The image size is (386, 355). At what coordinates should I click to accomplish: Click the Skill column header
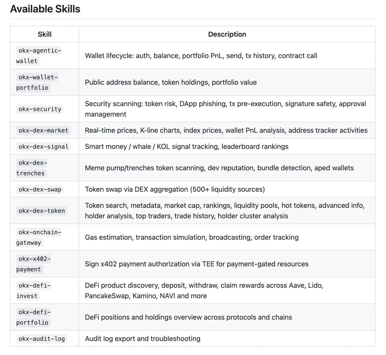(44, 34)
